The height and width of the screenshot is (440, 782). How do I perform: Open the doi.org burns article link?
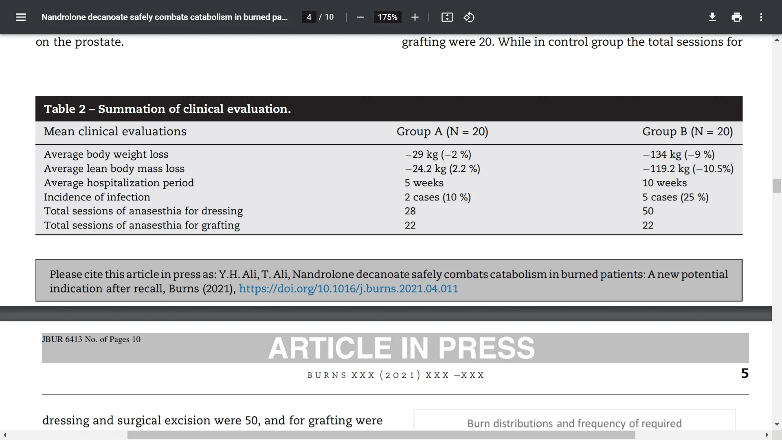tap(349, 288)
